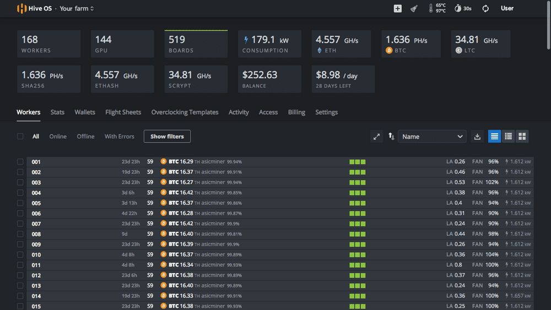Click the green board status squares in row 003
Image resolution: width=551 pixels, height=310 pixels.
tap(358, 183)
